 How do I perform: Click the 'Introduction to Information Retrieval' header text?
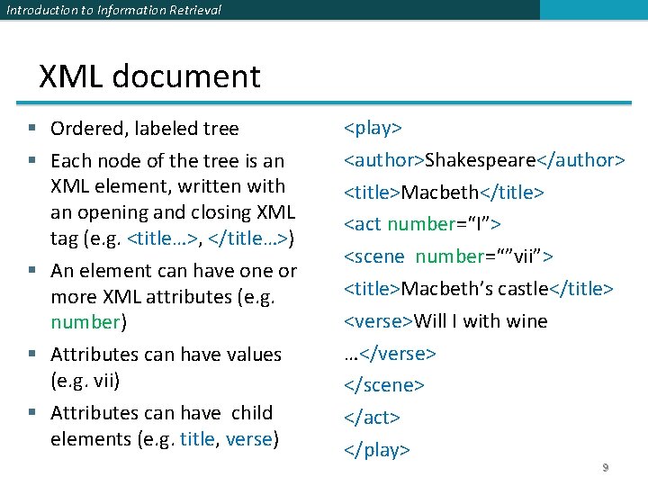coord(114,10)
